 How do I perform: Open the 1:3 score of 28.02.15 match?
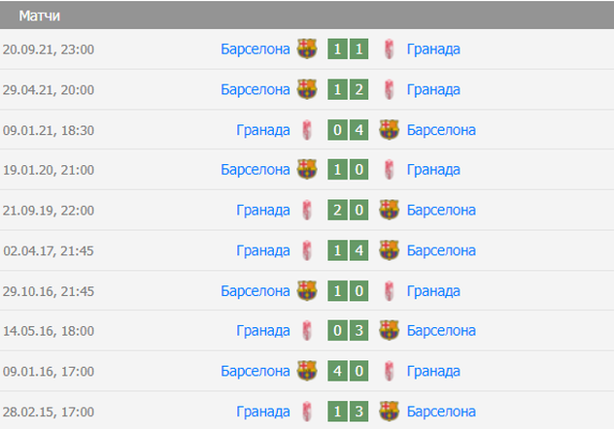point(348,411)
